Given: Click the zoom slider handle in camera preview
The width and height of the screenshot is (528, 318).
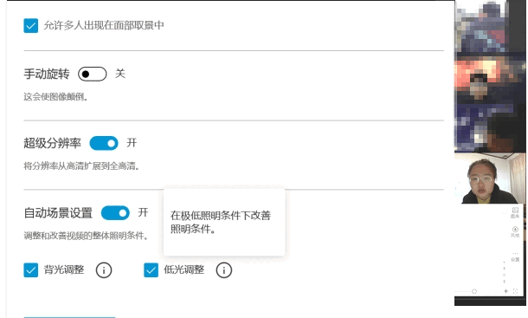Looking at the screenshot, I should click(474, 291).
